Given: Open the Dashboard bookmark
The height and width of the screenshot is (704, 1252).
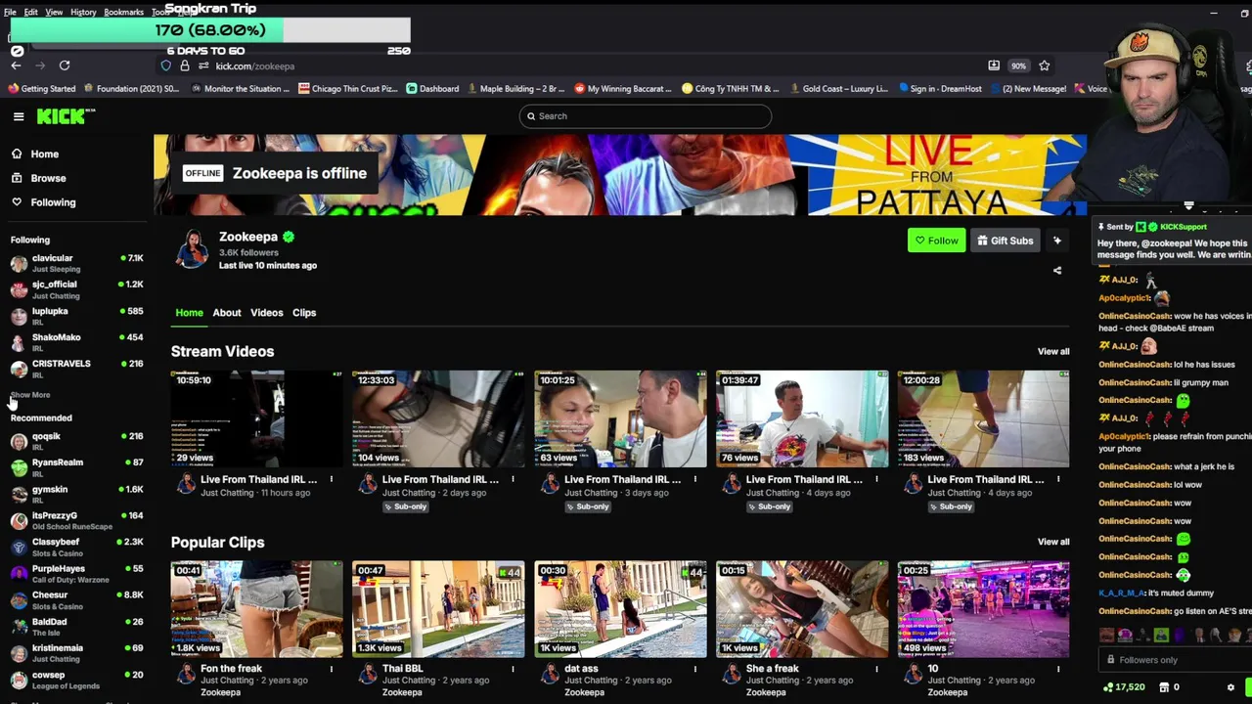Looking at the screenshot, I should click(x=432, y=89).
